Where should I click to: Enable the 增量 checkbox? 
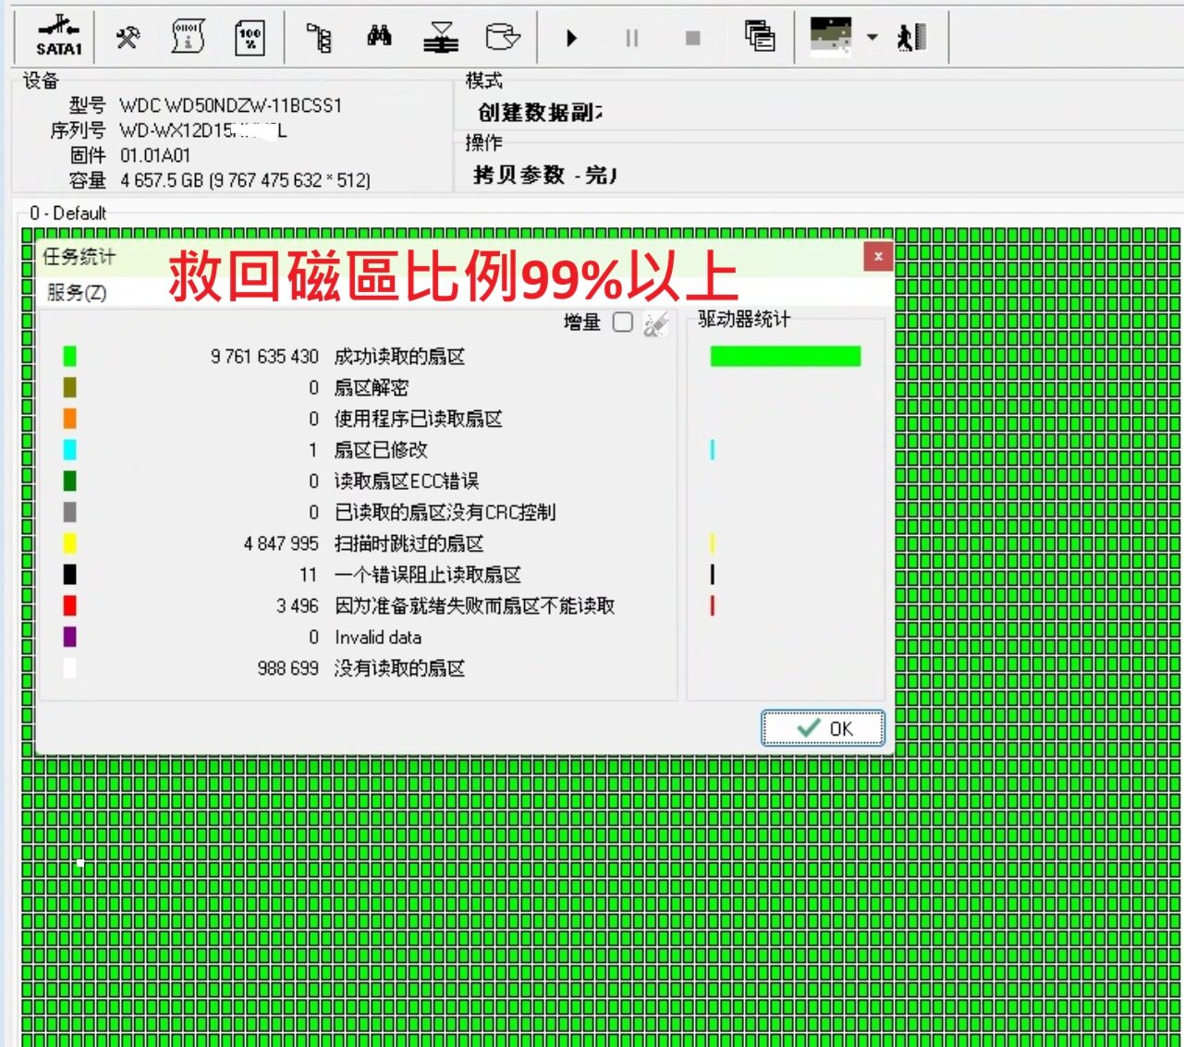[x=623, y=323]
